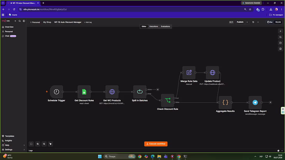
Task: Open a new browser tab
Action: point(43,3)
